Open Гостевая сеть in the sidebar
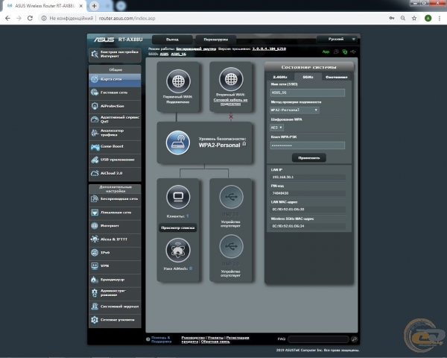Screen dimensions: 447x358 click(x=115, y=92)
